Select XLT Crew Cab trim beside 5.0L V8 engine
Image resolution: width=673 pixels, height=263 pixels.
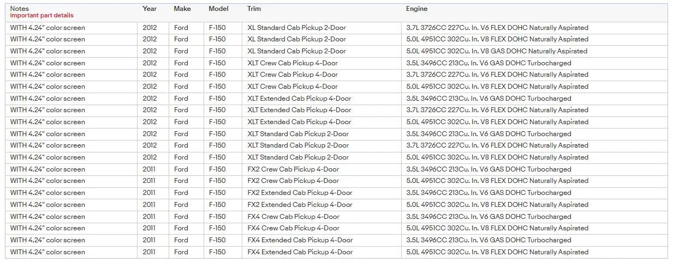[293, 87]
